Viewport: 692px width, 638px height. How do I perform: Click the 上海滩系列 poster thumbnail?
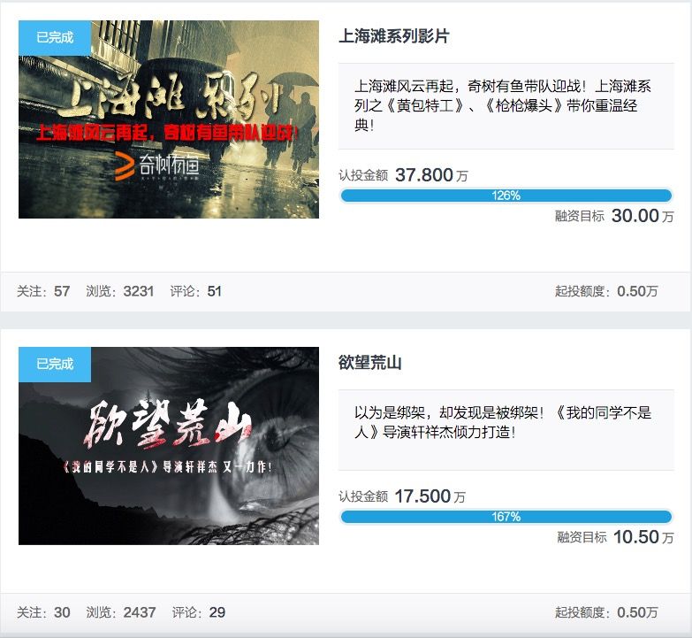pyautogui.click(x=169, y=119)
